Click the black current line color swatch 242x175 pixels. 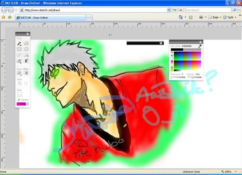tap(177, 49)
